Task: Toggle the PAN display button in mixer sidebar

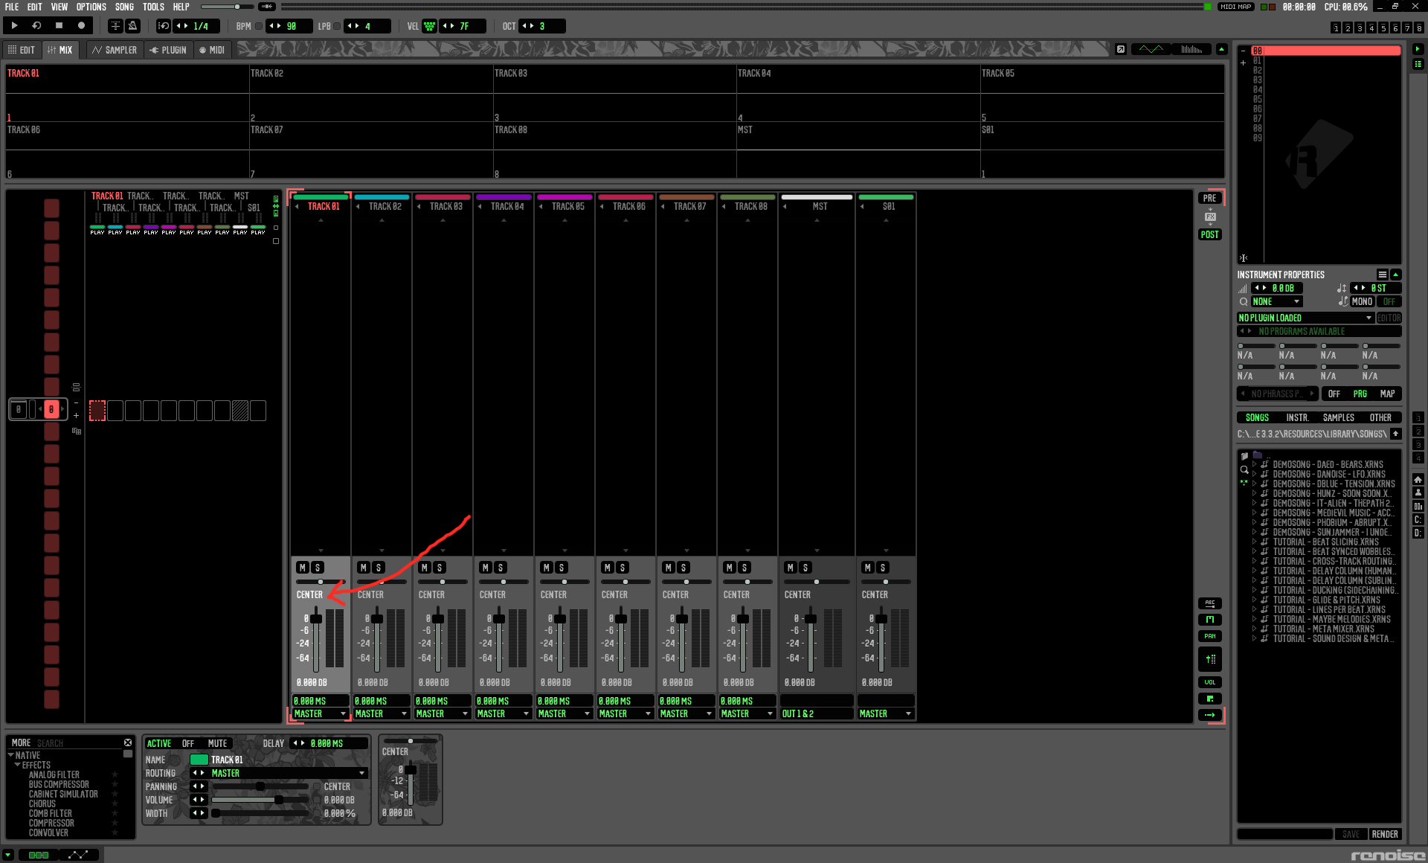Action: point(1210,636)
